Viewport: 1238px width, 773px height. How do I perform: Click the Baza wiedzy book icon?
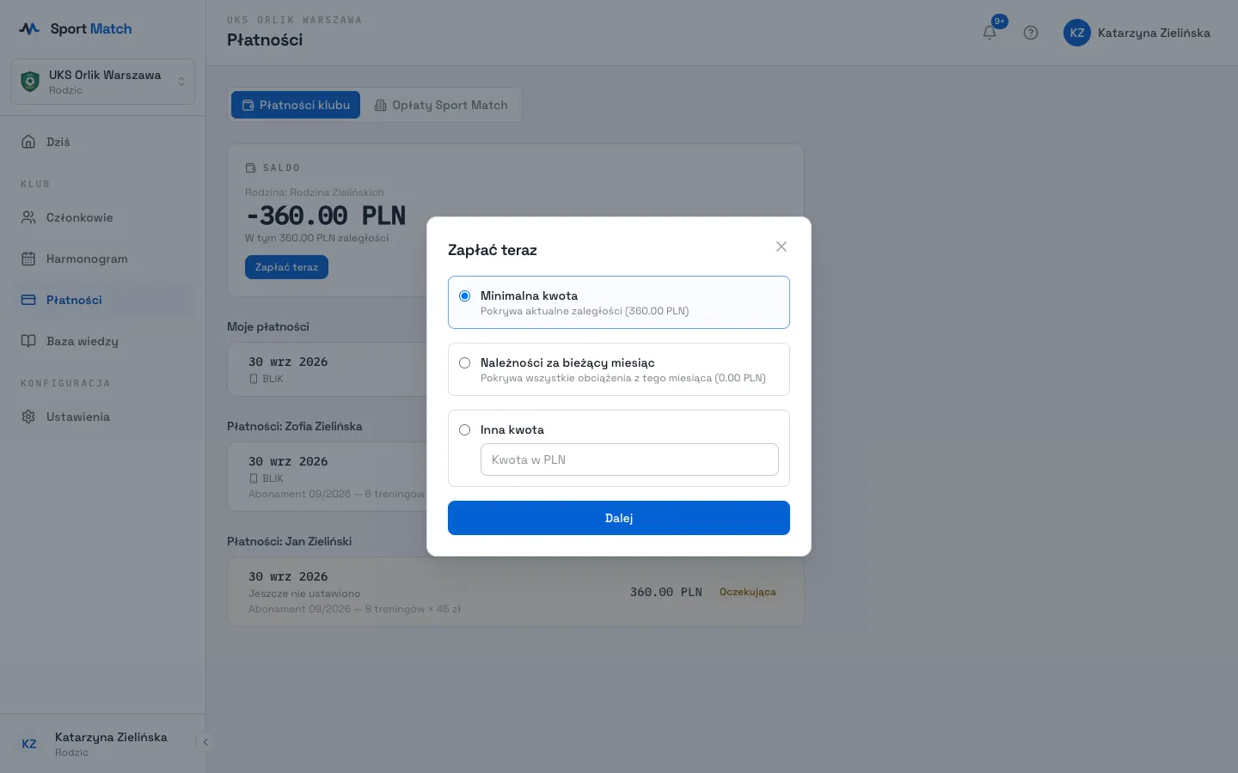click(x=28, y=341)
